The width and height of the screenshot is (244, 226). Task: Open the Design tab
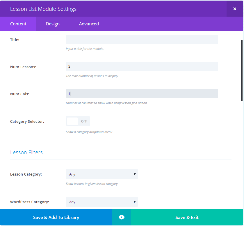click(x=53, y=24)
